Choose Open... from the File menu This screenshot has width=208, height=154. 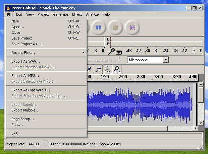[46, 27]
